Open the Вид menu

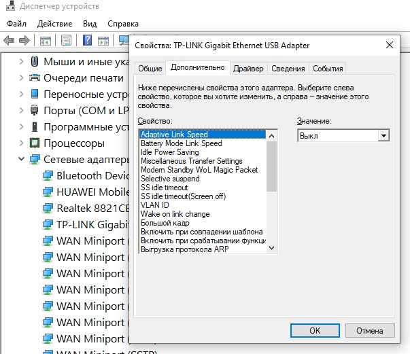[90, 24]
